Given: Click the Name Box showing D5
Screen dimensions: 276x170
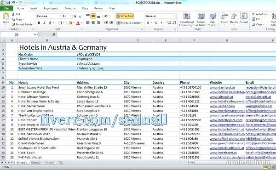Looking at the screenshot, I should [x=17, y=34].
